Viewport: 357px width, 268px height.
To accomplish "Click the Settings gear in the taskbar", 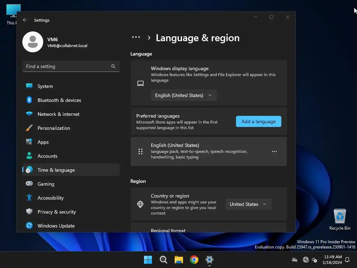I will [210, 260].
